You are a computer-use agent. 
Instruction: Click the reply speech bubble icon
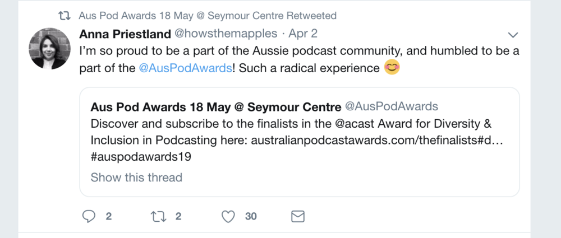89,216
